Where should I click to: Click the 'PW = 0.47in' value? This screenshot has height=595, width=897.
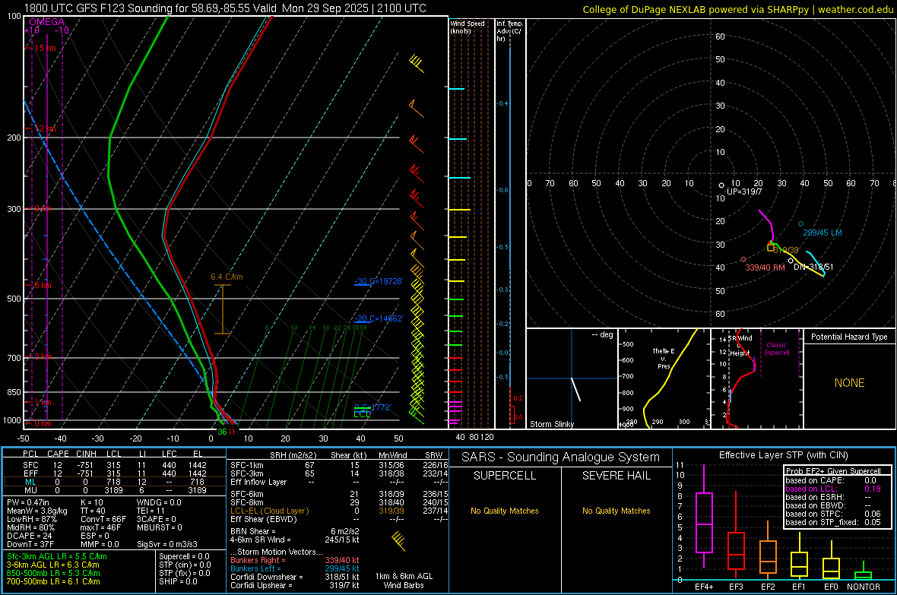point(28,502)
